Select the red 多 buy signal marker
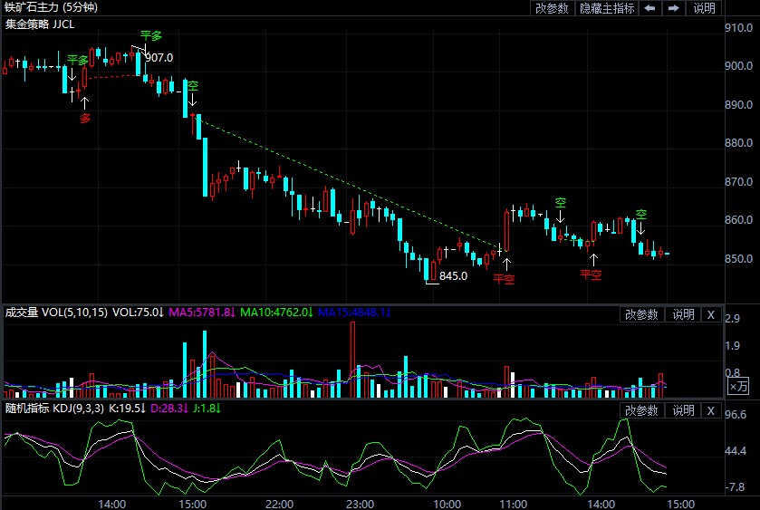 point(85,118)
